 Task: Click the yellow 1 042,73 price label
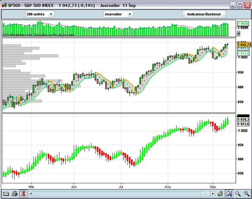point(244,45)
